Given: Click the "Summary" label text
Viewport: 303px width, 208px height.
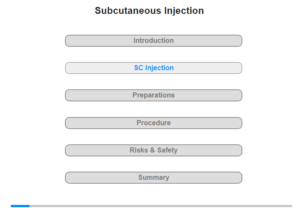Looking at the screenshot, I should [x=154, y=178].
